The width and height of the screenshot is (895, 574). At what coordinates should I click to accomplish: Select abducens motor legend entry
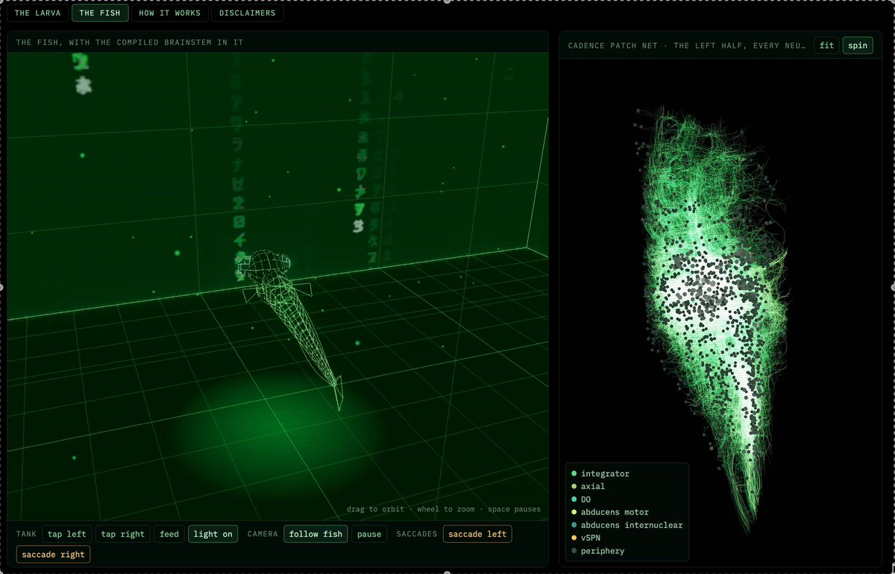609,512
